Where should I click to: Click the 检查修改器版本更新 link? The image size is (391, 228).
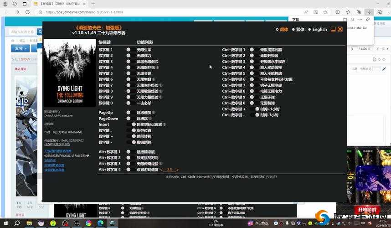coord(57,144)
